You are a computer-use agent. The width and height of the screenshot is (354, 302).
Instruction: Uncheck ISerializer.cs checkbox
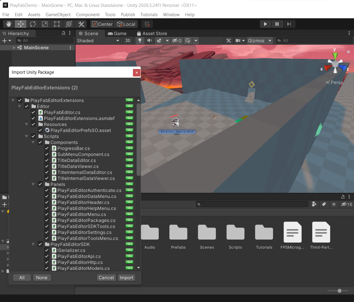pyautogui.click(x=47, y=250)
